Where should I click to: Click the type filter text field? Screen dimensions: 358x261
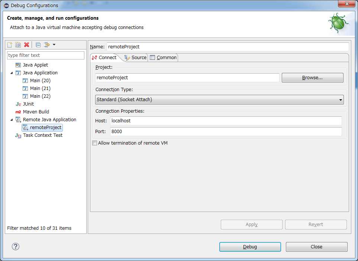pos(46,55)
